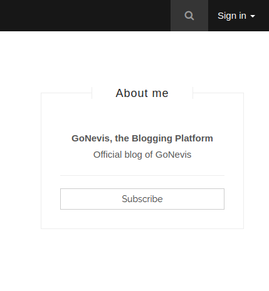Screen dimensions: 269x291
Task: Select the About me heading
Action: coord(142,93)
